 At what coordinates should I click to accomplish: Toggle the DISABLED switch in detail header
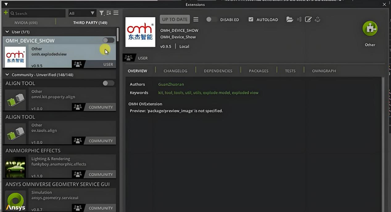211,19
